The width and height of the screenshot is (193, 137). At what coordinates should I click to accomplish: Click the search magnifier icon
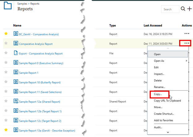(x=183, y=9)
